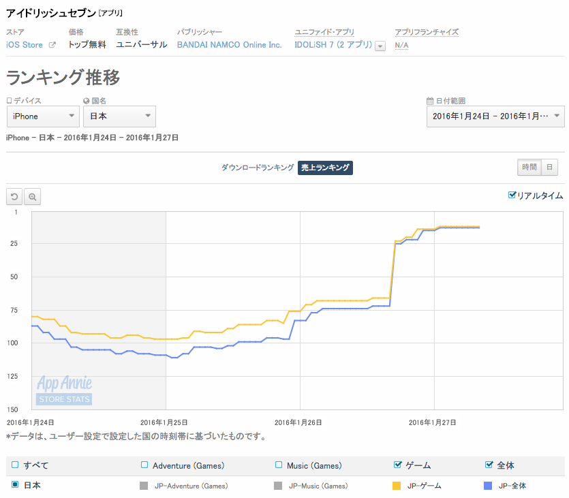Screen dimensions: 569x498
Task: Expand the IDOLiSH 7 unified app arrow
Action: (380, 46)
